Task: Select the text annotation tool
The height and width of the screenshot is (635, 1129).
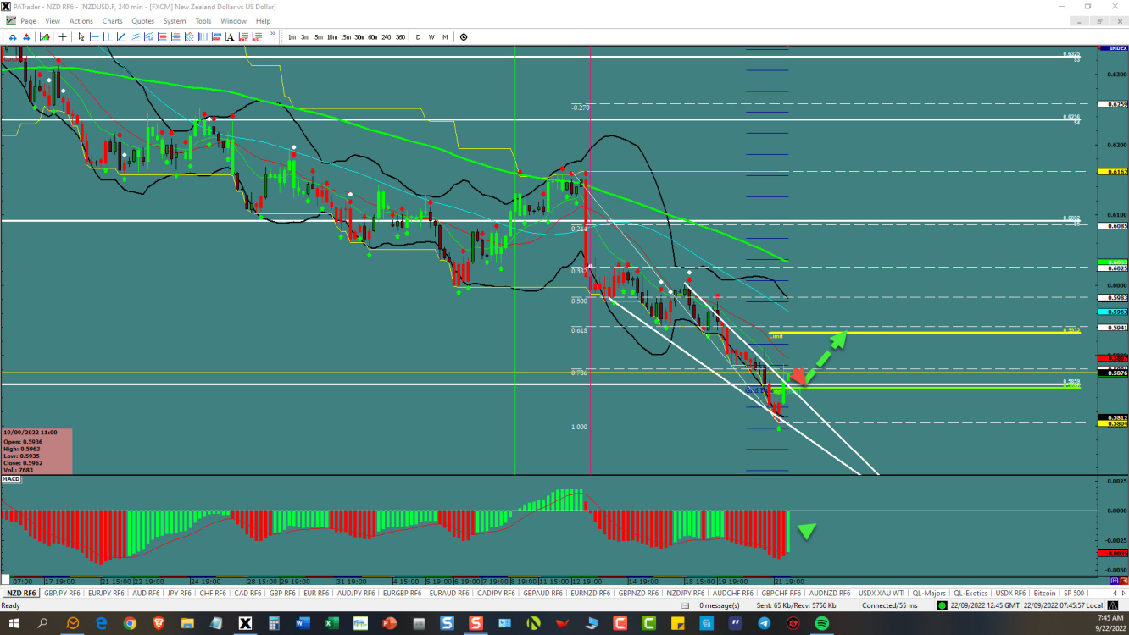Action: pyautogui.click(x=230, y=36)
